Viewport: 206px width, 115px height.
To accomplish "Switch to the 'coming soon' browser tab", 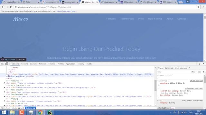I will pyautogui.click(x=70, y=2).
